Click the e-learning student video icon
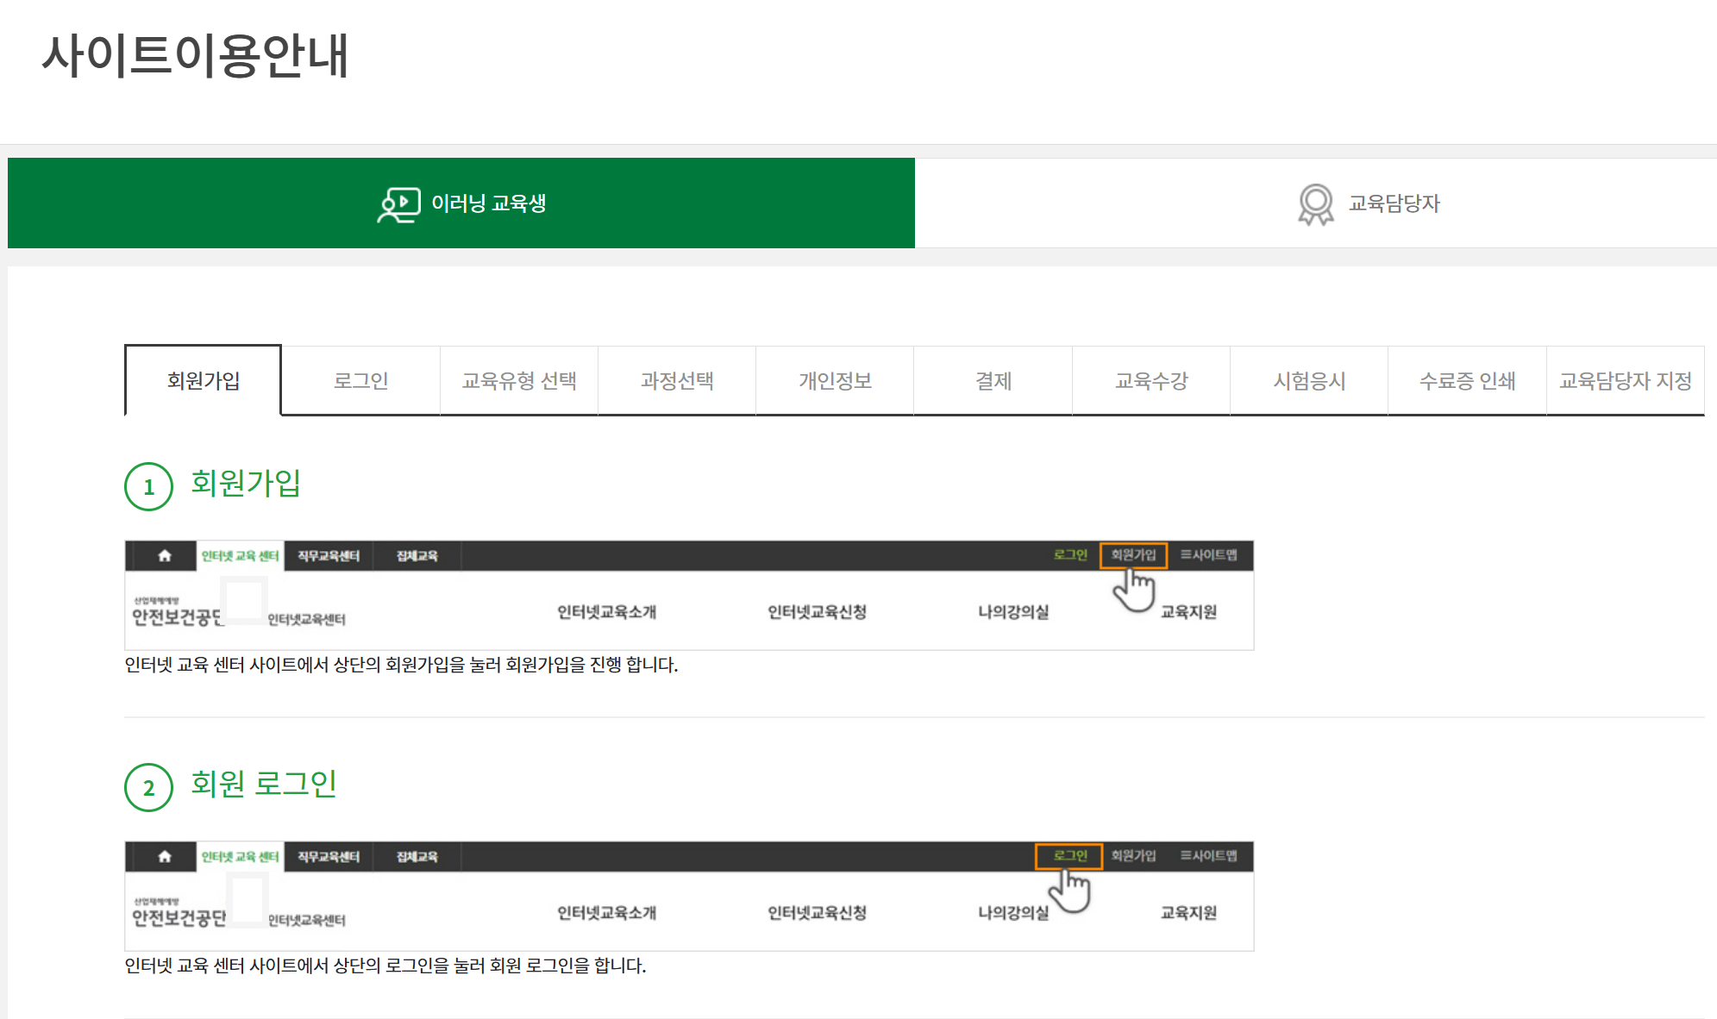Image resolution: width=1717 pixels, height=1019 pixels. (x=398, y=204)
